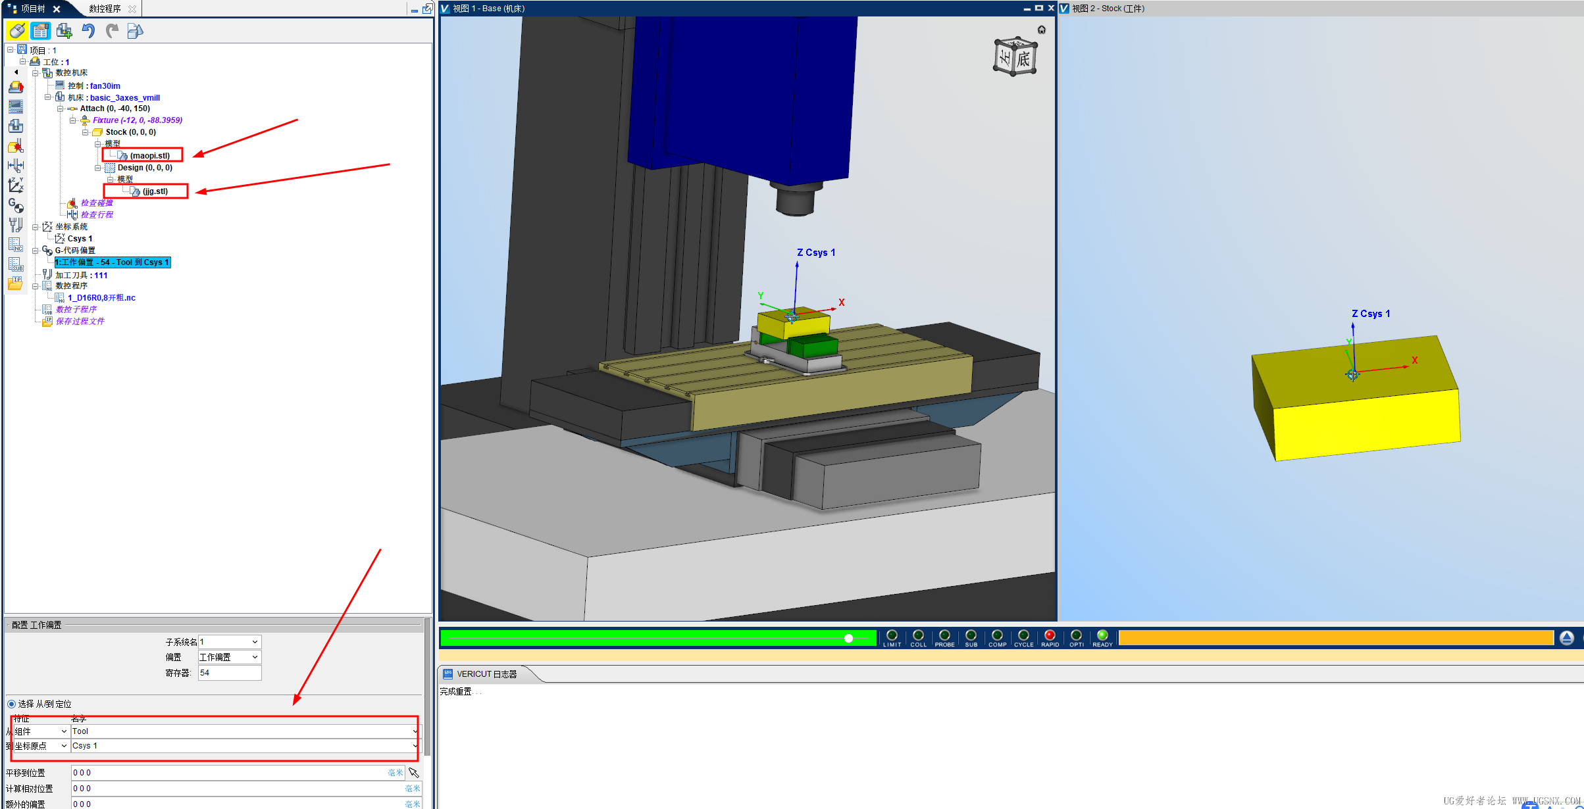Open the 'From' feature dropdown showing 组件
Screen dimensions: 1584x809
tap(41, 731)
